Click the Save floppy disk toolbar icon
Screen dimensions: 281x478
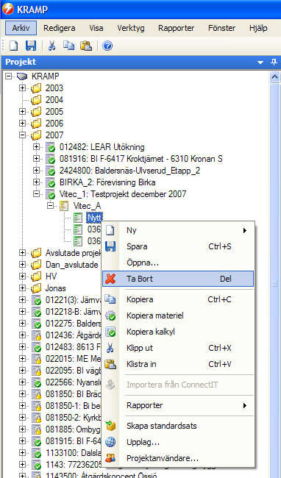click(x=30, y=46)
